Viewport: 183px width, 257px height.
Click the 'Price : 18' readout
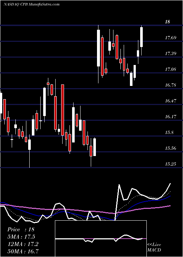tap(21, 229)
